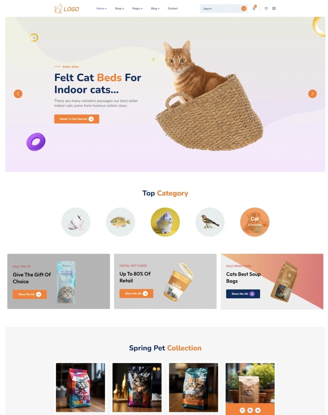
Task: Open the hamburger menu icon
Action: pos(274,9)
